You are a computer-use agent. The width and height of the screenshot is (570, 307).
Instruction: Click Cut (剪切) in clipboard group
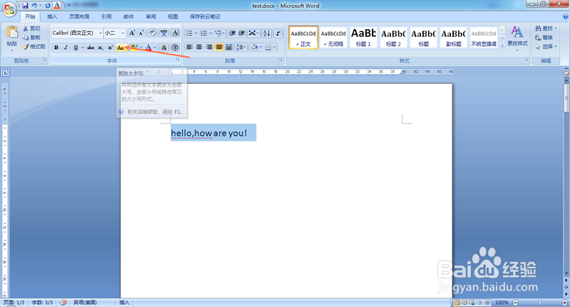pyautogui.click(x=32, y=28)
